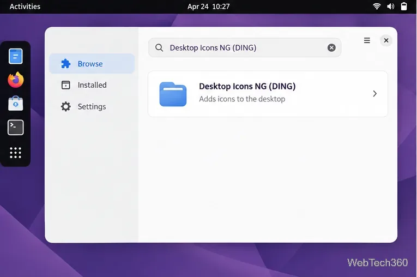The image size is (417, 277).
Task: Click the volume speaker icon
Action: click(390, 7)
